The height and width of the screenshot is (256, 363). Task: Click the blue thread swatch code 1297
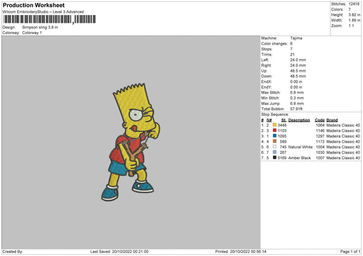275,136
